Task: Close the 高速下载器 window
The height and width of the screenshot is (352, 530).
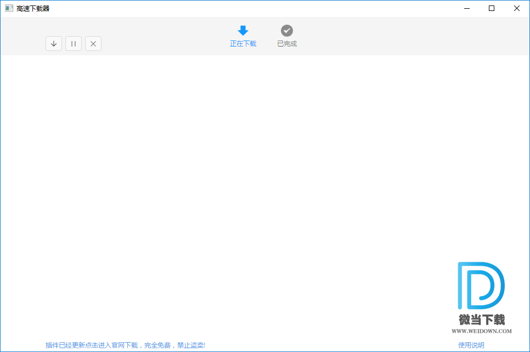Action: 517,8
